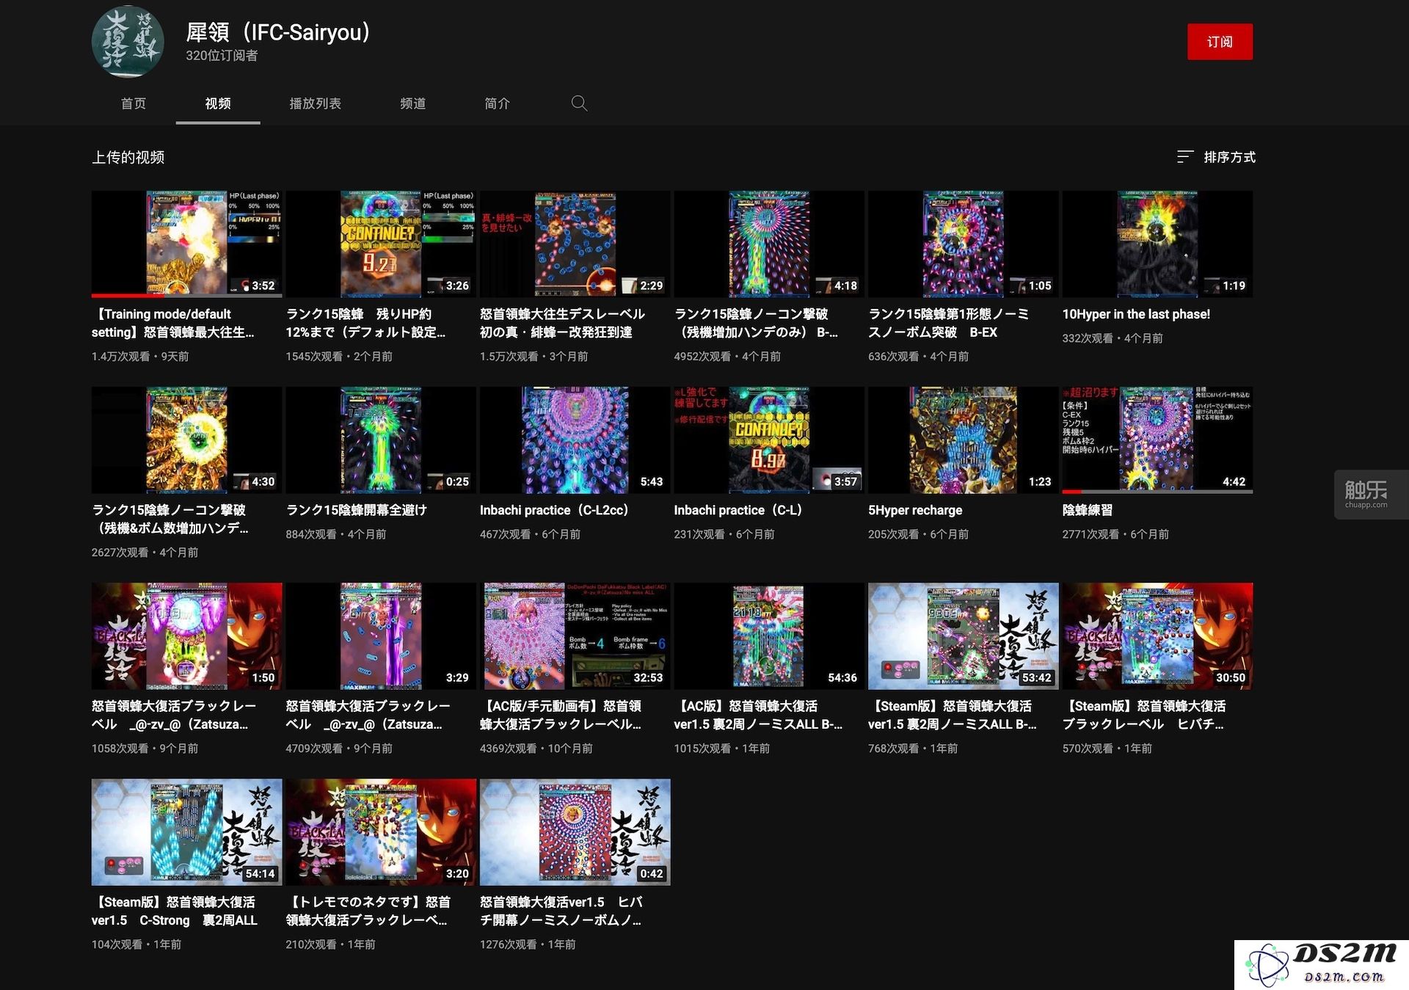Image resolution: width=1409 pixels, height=990 pixels.
Task: Click 2771次观看・6个月前 video stats
Action: pos(1115,534)
